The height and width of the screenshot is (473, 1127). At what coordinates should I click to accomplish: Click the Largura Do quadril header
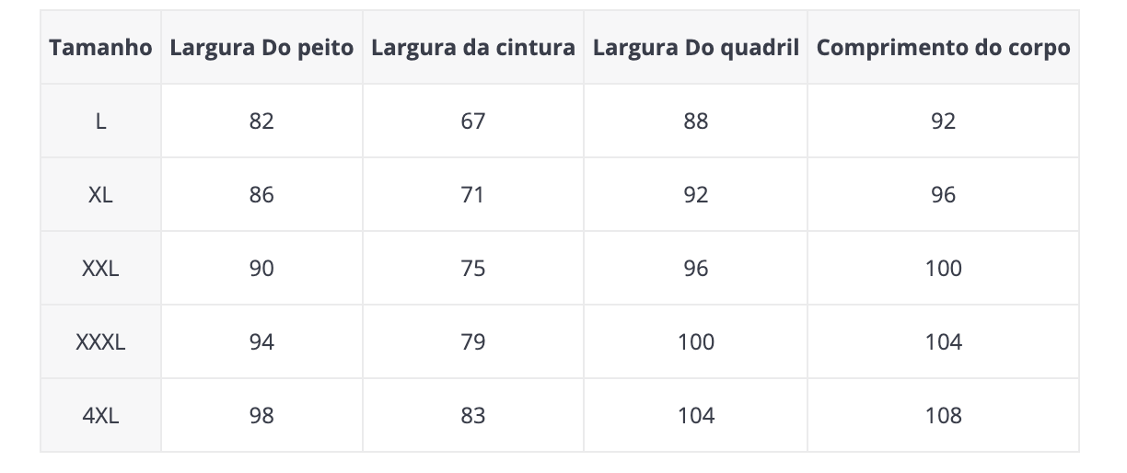click(x=696, y=48)
